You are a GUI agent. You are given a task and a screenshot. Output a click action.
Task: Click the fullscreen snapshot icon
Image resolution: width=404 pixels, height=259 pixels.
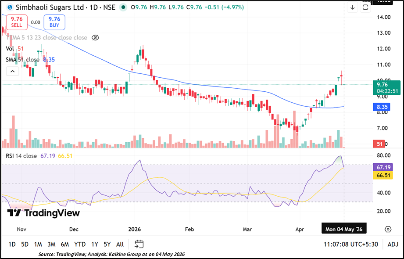point(365,7)
